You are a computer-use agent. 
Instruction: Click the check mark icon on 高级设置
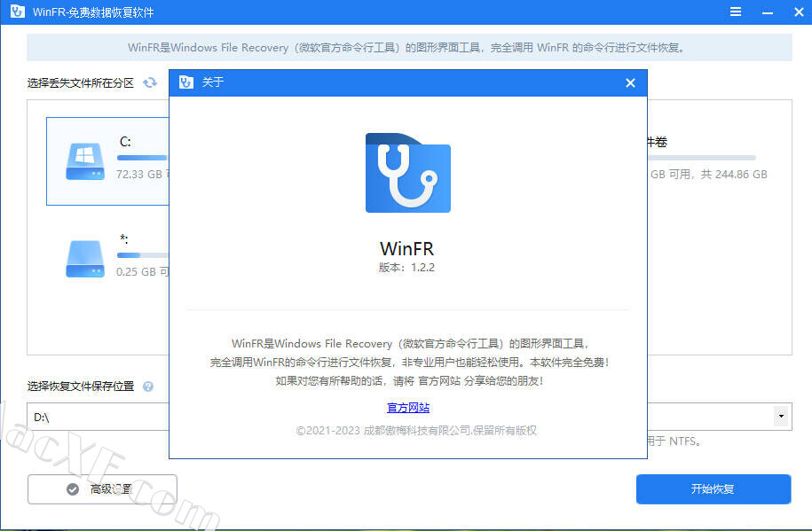pos(73,489)
